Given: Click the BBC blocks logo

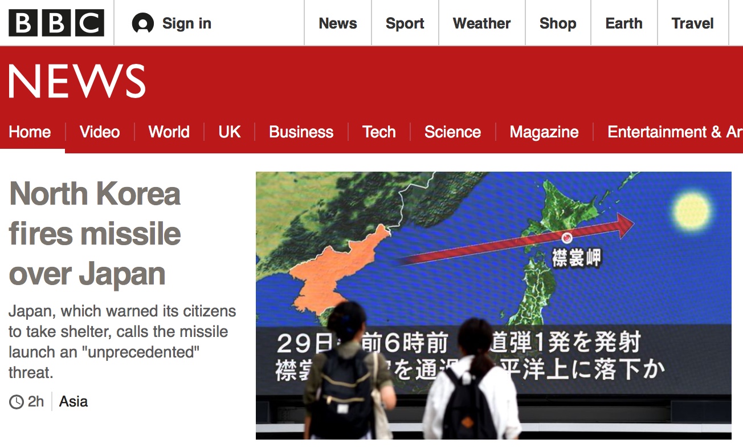Looking at the screenshot, I should [56, 23].
